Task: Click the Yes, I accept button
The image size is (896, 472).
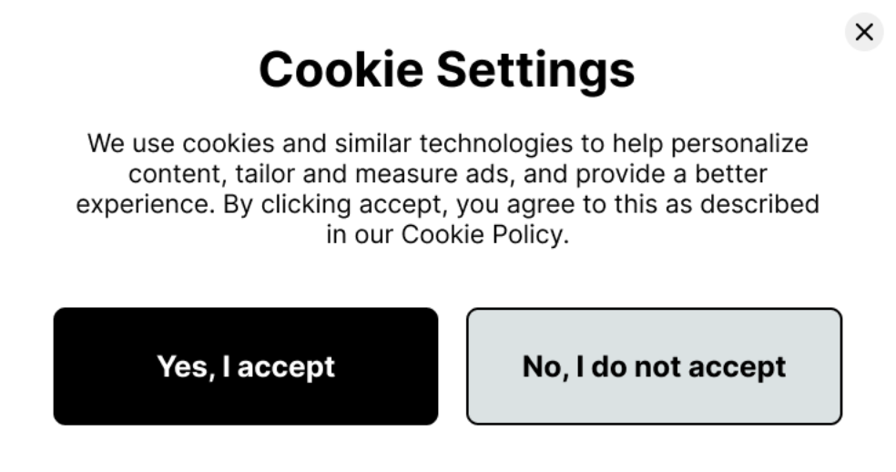Action: point(245,366)
